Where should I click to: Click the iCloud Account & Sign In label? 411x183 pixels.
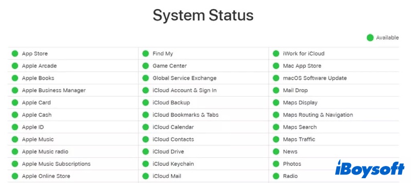tap(185, 90)
